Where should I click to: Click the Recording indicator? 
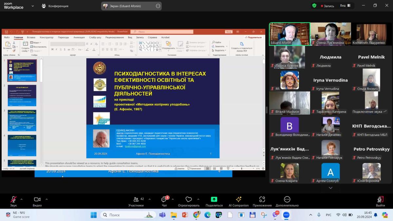tap(327, 6)
